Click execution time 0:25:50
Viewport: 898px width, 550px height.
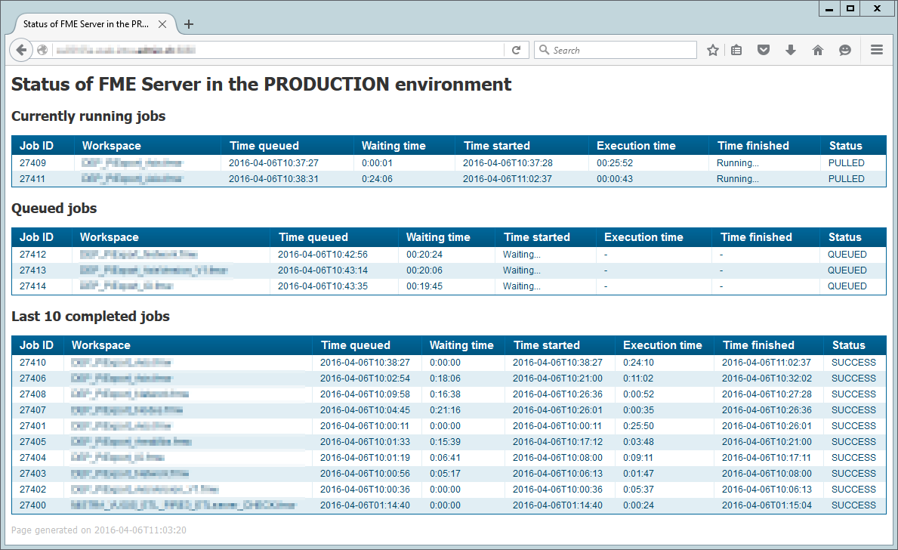tap(638, 426)
